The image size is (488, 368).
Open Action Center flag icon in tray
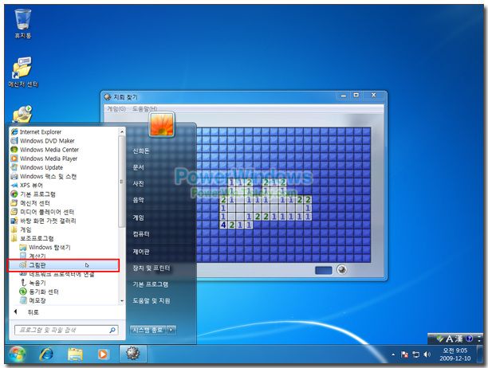click(x=404, y=354)
